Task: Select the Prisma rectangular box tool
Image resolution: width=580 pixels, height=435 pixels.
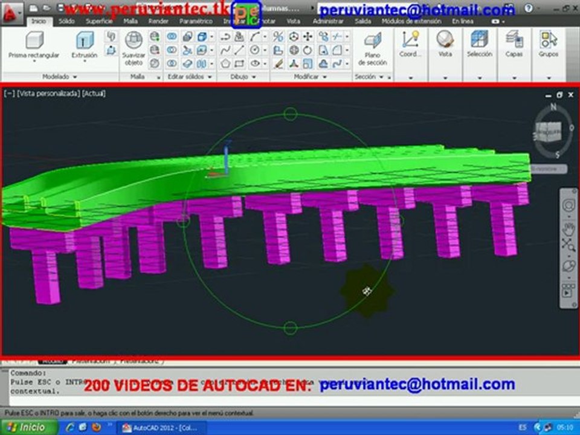Action: pos(34,45)
